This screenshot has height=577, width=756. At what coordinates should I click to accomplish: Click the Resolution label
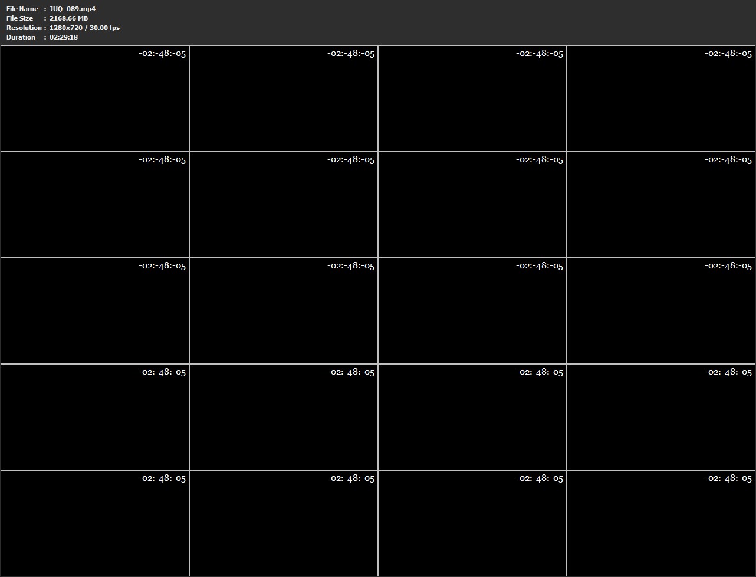coord(24,28)
